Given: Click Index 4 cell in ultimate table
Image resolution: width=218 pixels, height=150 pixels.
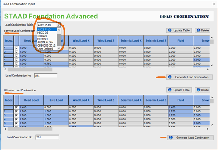Looking at the screenshot, I should (x=9, y=119).
